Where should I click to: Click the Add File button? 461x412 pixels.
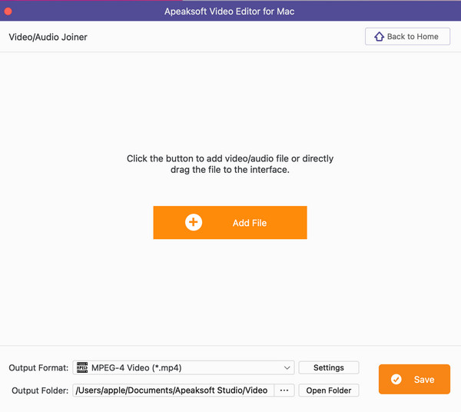click(230, 223)
